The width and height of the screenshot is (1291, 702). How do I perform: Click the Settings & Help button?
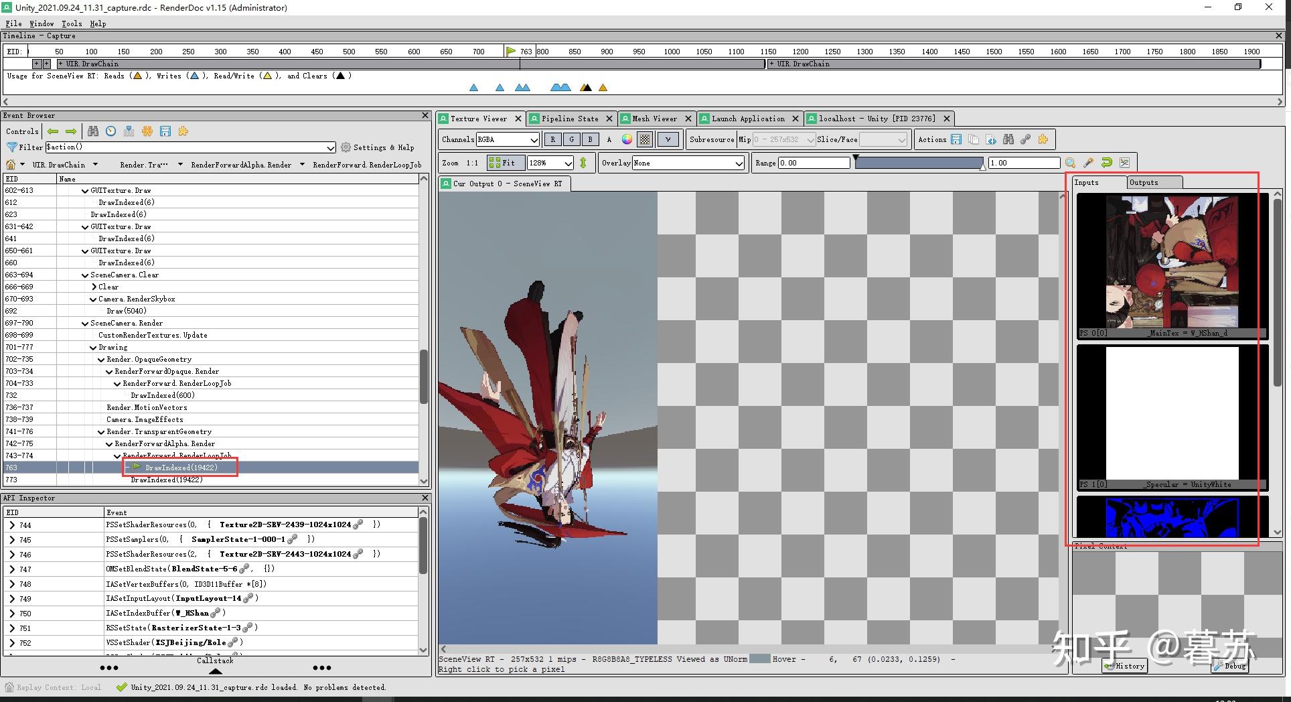point(377,147)
